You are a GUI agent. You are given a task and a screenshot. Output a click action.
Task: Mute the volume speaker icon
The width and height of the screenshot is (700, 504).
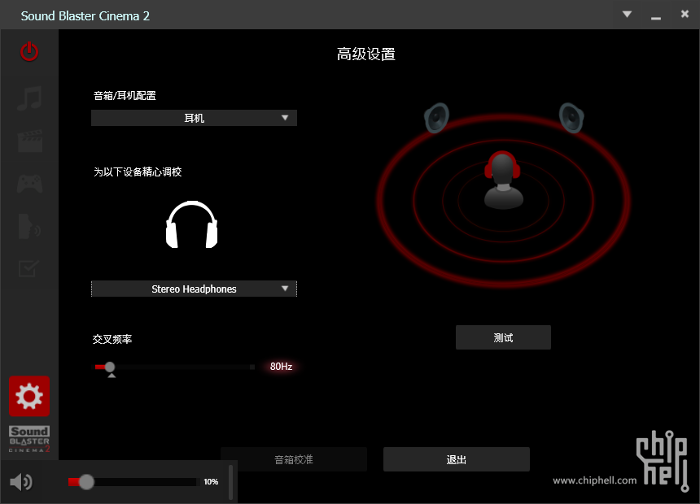(21, 482)
